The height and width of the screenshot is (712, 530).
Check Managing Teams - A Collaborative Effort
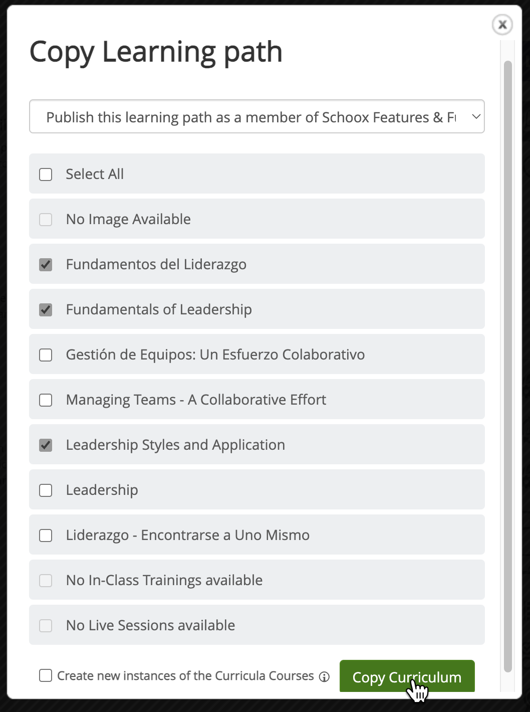tap(46, 400)
